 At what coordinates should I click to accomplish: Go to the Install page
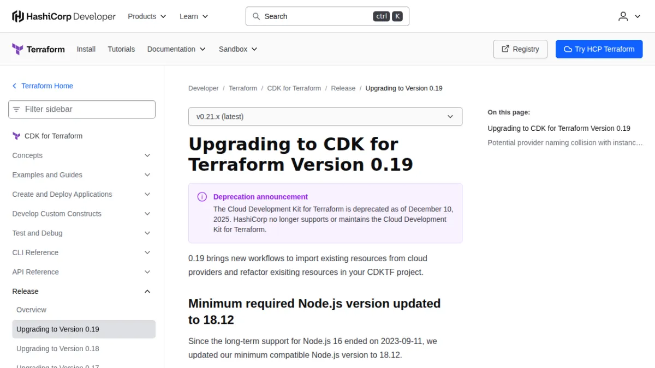(86, 49)
